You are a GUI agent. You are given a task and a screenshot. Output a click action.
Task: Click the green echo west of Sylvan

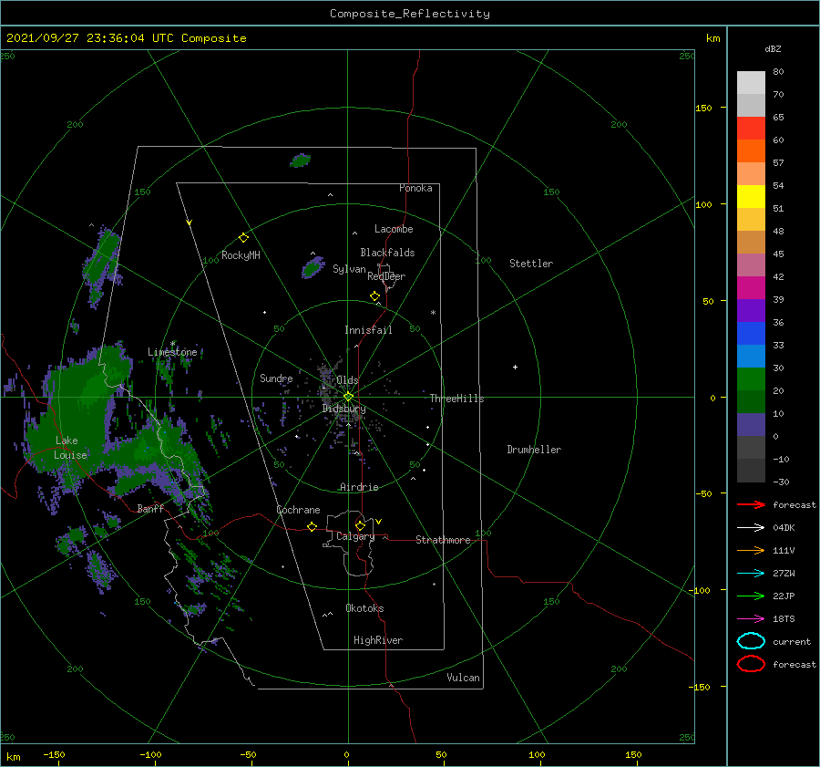(313, 268)
